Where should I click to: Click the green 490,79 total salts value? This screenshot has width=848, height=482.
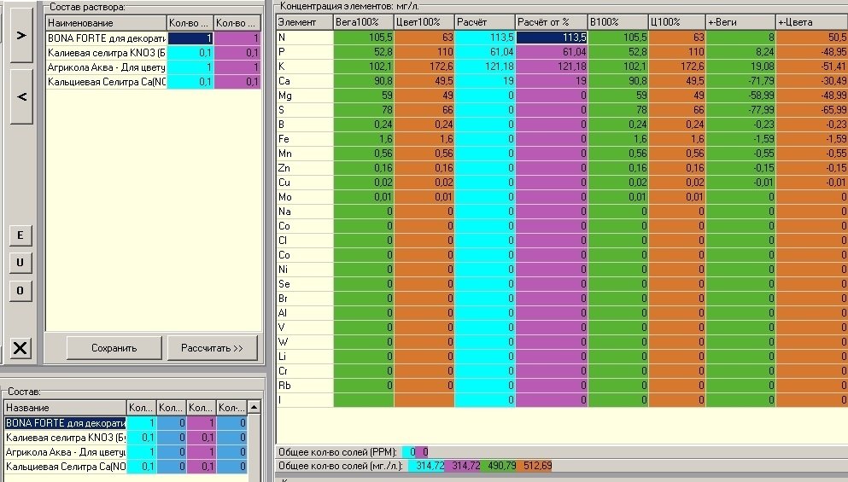click(x=499, y=466)
